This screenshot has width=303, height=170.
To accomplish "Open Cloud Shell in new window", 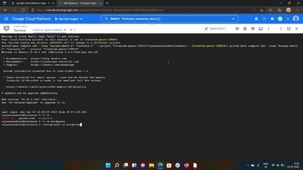I will [x=289, y=29].
